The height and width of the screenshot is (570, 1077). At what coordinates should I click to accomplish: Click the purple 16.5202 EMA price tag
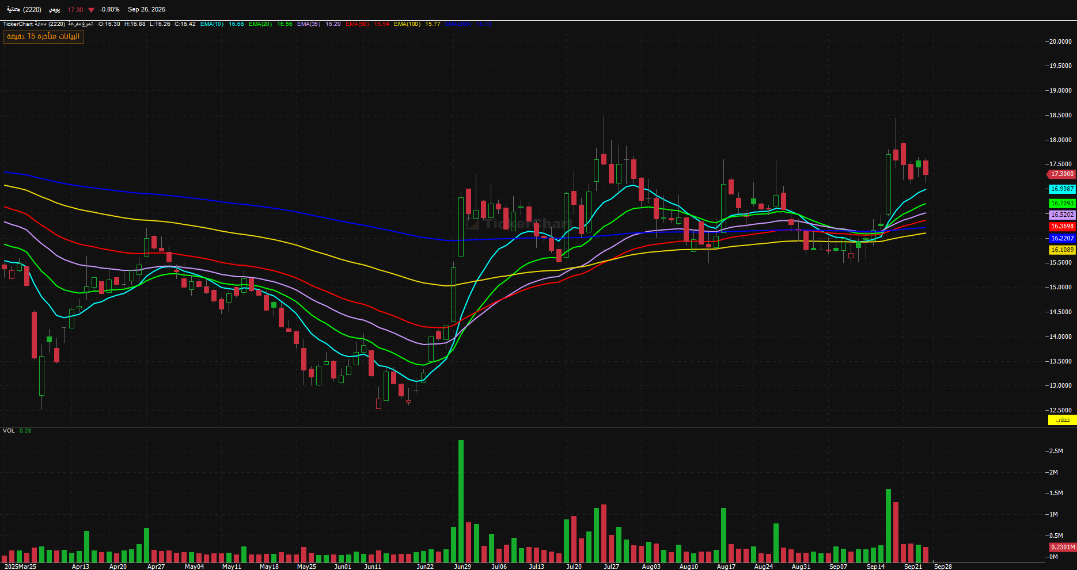1061,215
